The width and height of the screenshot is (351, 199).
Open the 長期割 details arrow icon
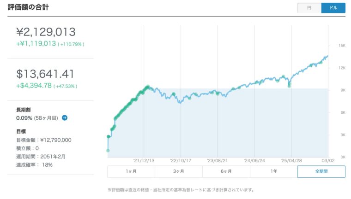(x=65, y=118)
